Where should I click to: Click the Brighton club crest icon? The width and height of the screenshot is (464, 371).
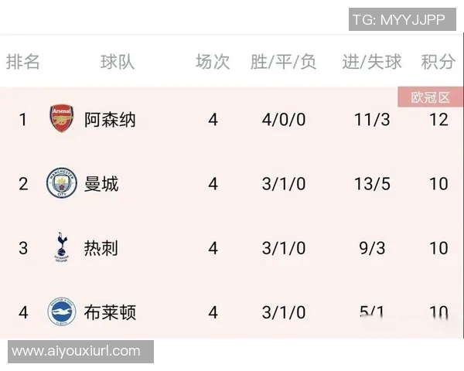[x=61, y=312]
